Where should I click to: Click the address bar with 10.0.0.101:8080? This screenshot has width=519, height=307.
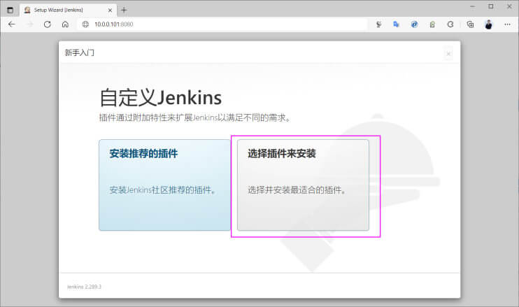tap(222, 24)
